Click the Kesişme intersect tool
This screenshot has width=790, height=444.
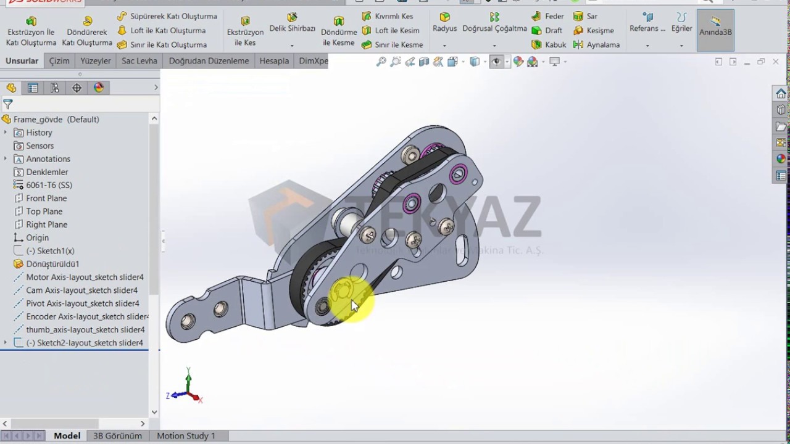(593, 30)
